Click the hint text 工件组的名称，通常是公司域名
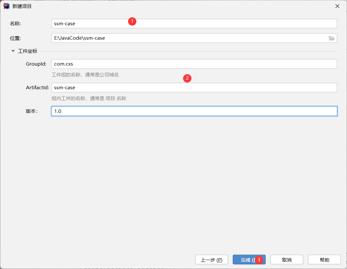 coord(85,75)
